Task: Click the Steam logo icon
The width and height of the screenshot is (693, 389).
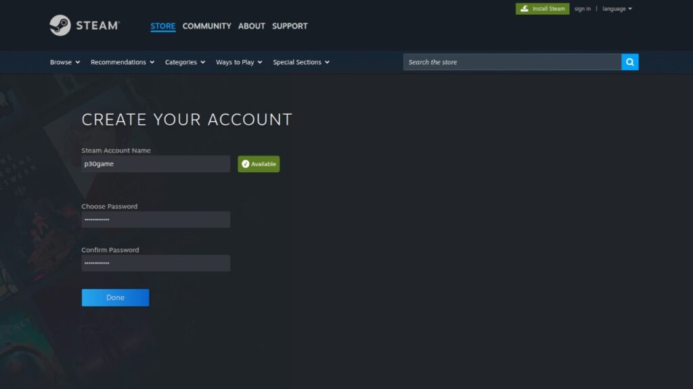Action: coord(60,26)
